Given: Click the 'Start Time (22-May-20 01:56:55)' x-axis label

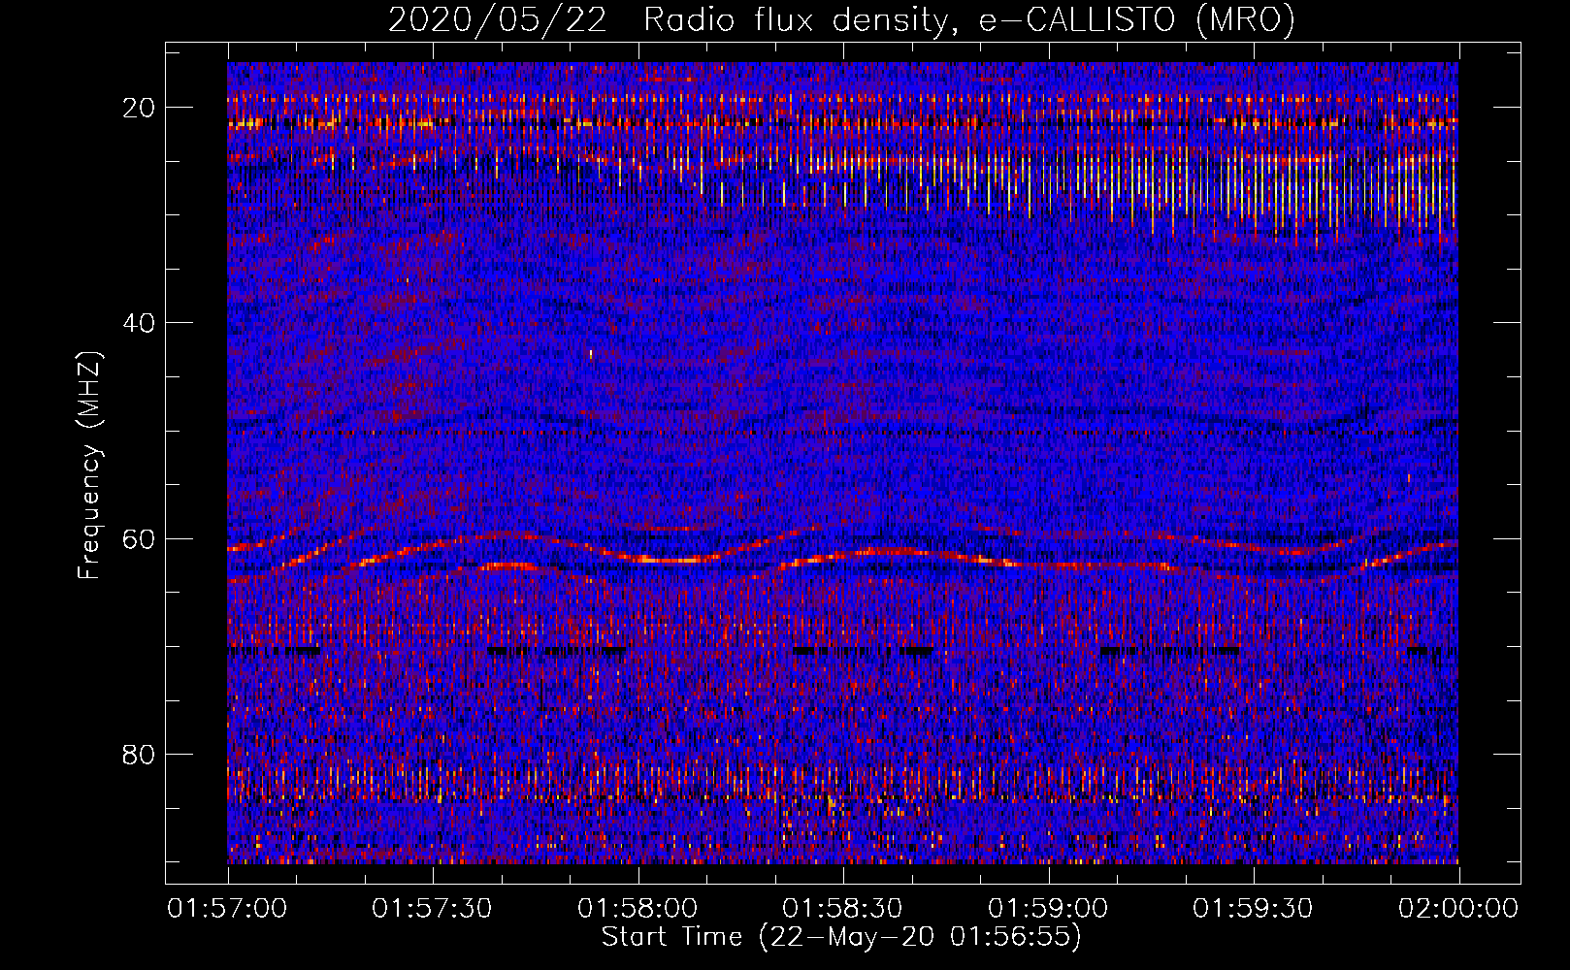Looking at the screenshot, I should 841,937.
